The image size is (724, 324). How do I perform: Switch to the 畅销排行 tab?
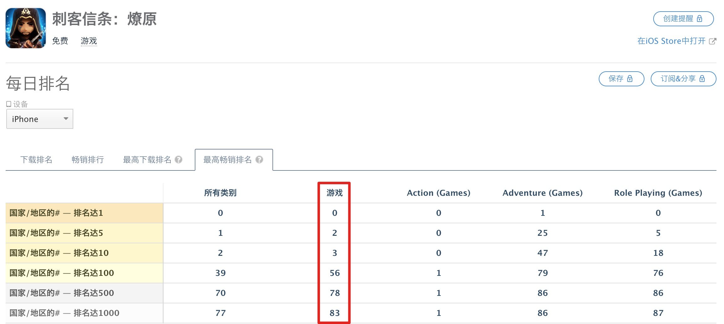[x=88, y=160]
